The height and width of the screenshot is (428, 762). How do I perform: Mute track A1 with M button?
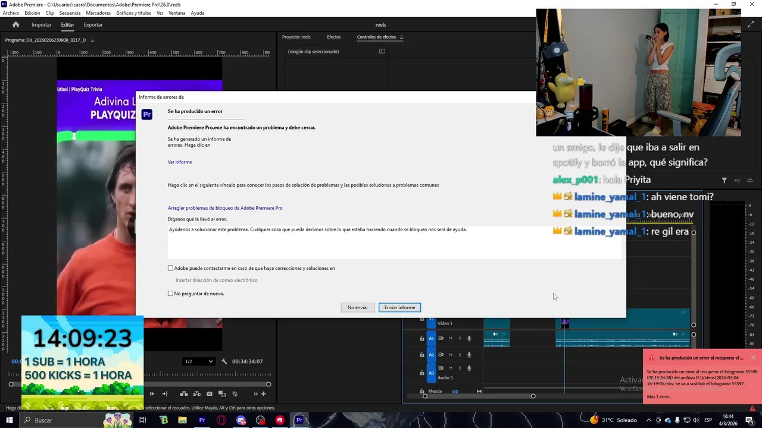[x=451, y=338]
